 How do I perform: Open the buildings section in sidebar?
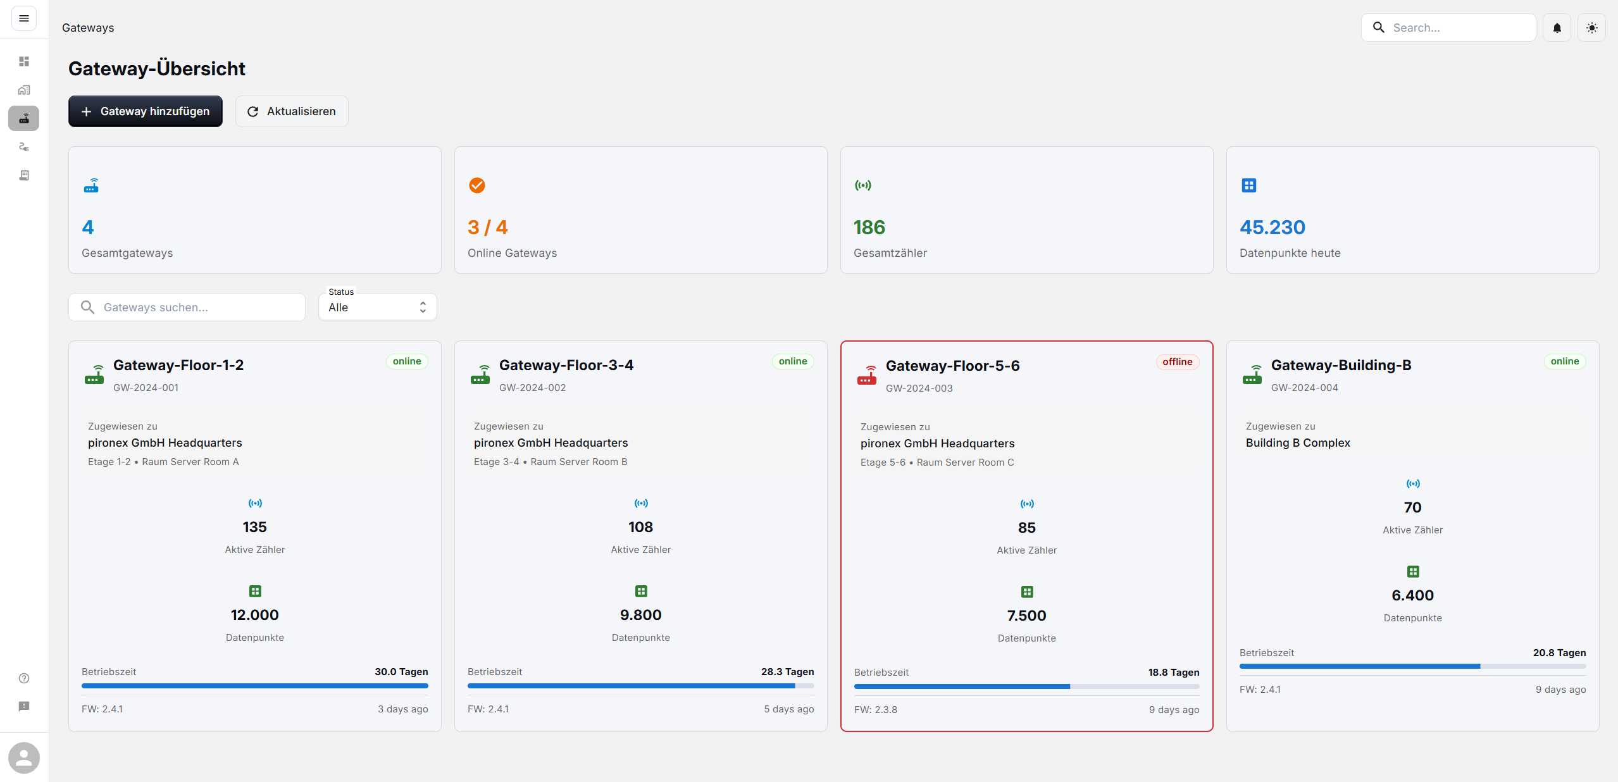24,90
